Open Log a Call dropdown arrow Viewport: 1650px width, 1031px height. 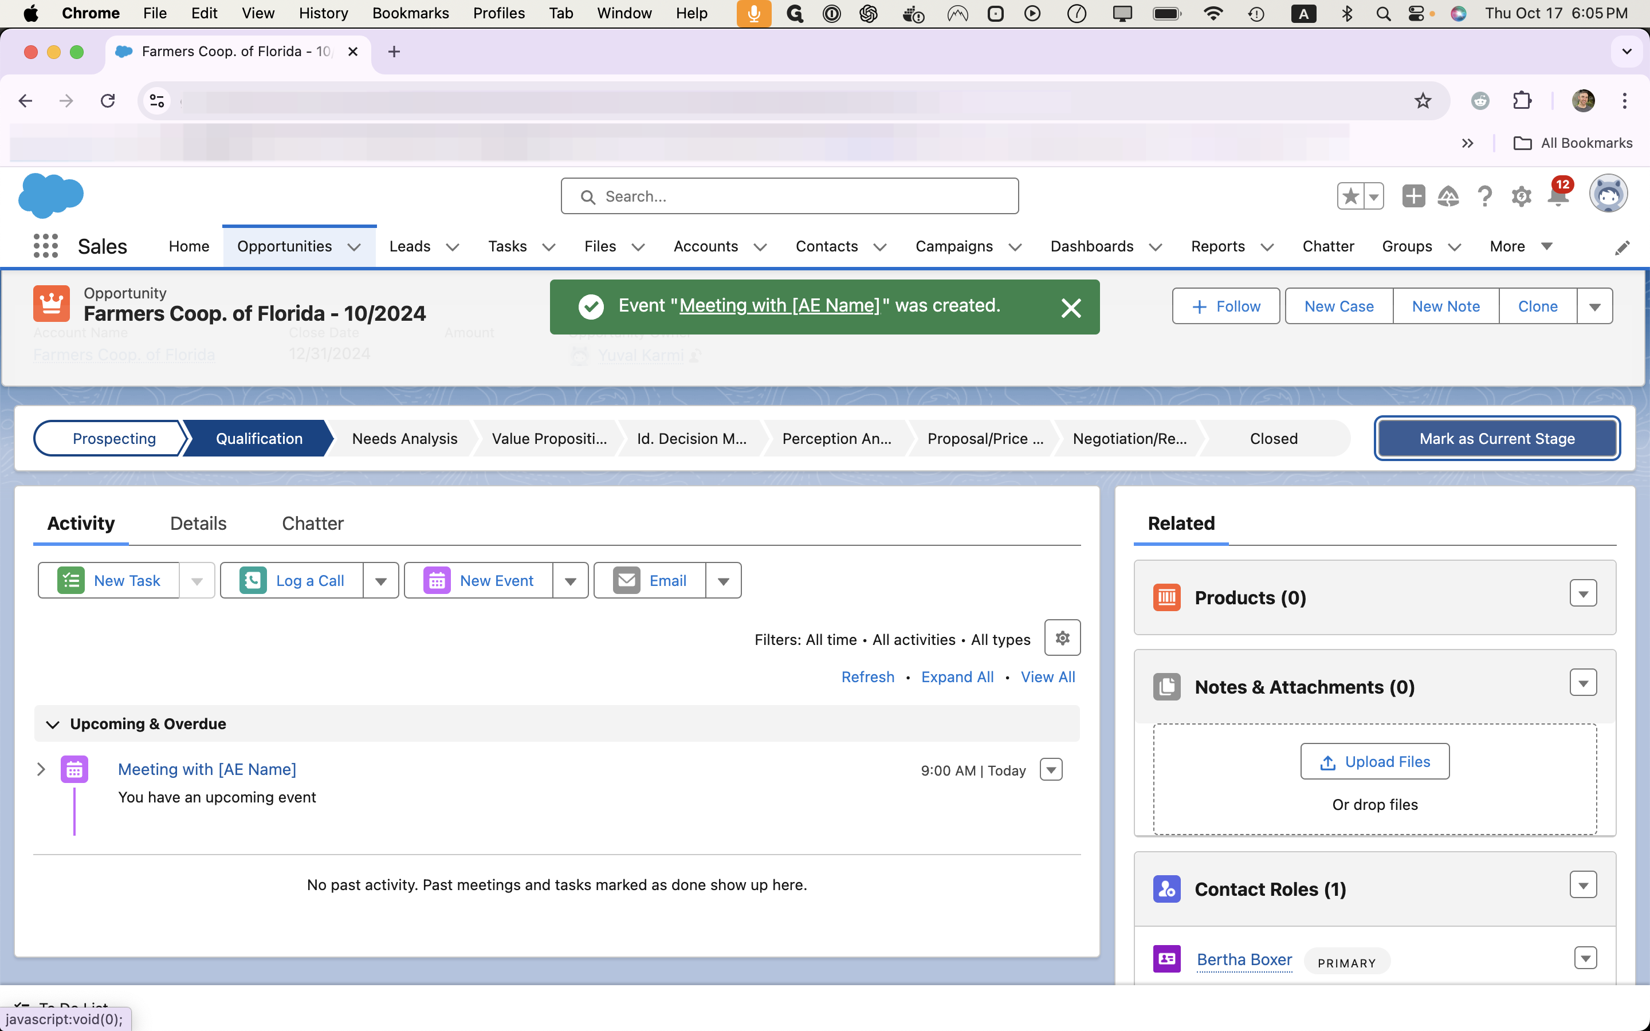click(381, 580)
